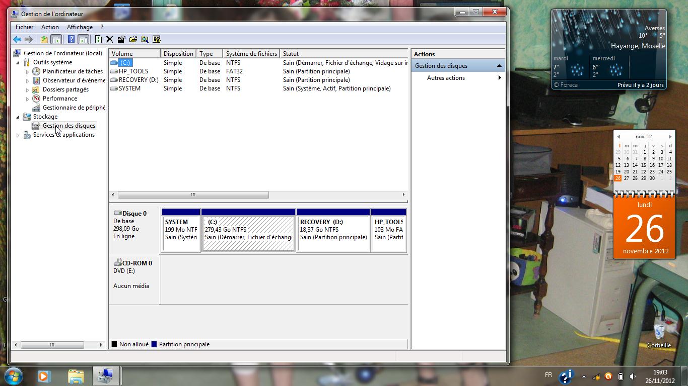Screen dimensions: 688x386
Task: Expand the Services et applications node
Action: (x=18, y=135)
